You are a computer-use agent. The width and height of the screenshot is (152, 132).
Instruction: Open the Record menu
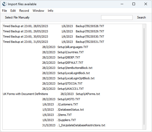[24, 11]
